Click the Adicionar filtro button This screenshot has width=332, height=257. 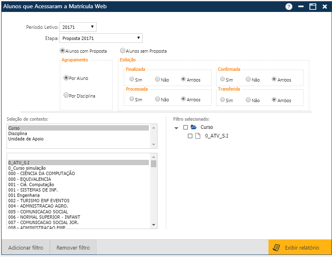click(x=26, y=248)
